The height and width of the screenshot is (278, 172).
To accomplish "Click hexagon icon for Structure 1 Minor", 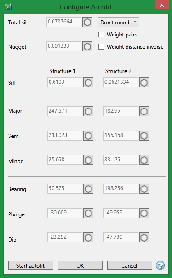I will pos(88,160).
